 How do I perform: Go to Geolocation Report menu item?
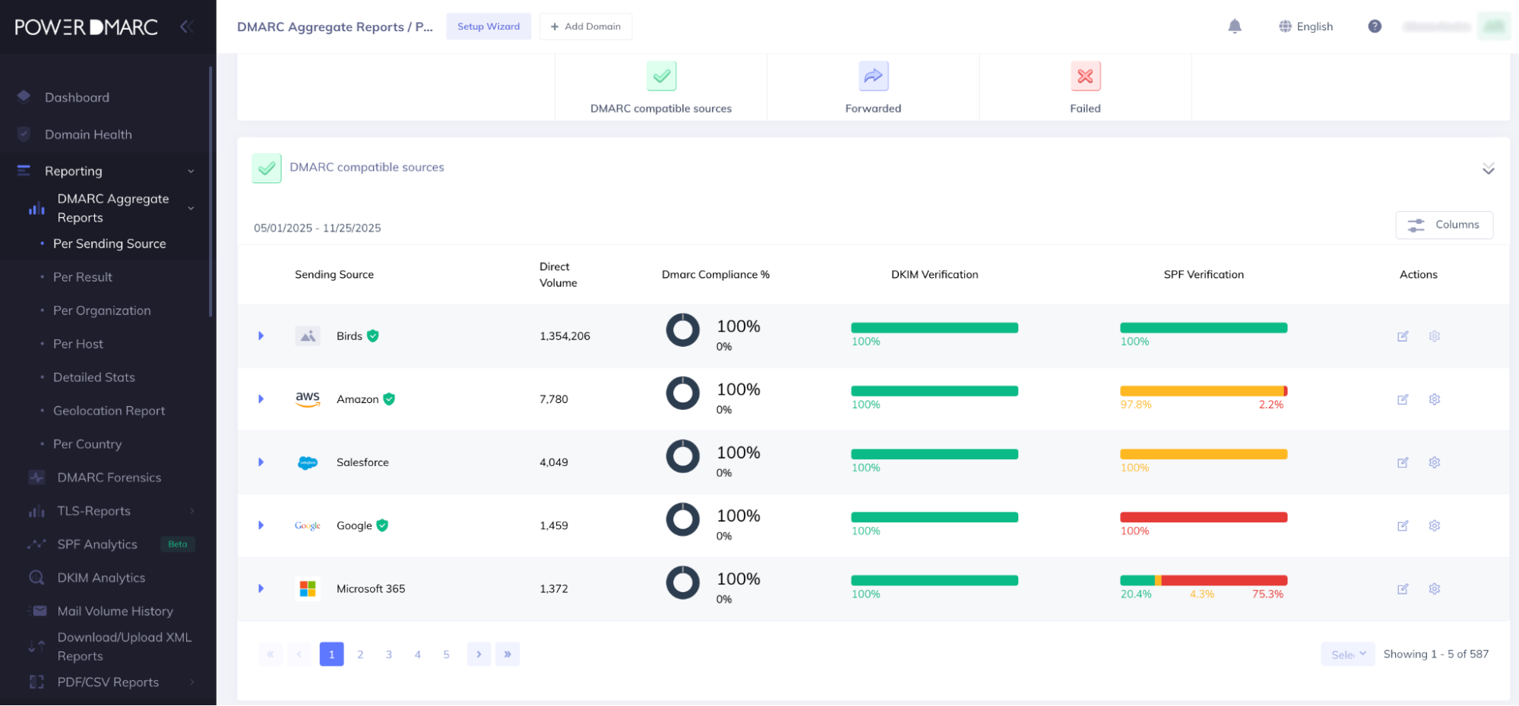tap(109, 411)
